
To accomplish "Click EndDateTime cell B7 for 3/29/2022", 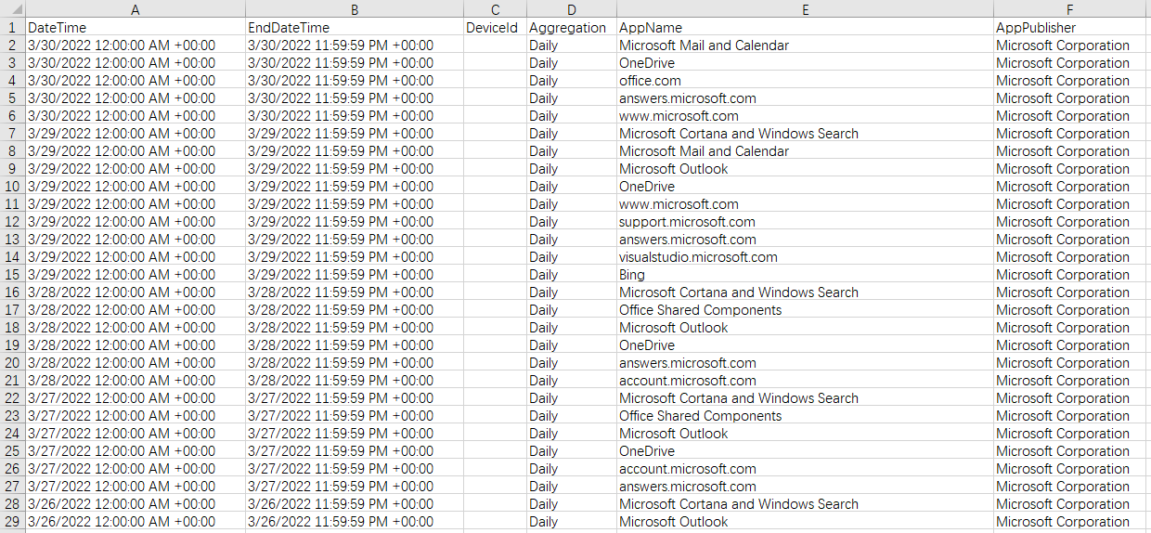I will [x=355, y=134].
